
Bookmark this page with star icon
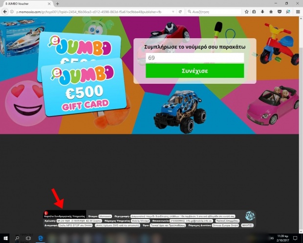pos(247,11)
